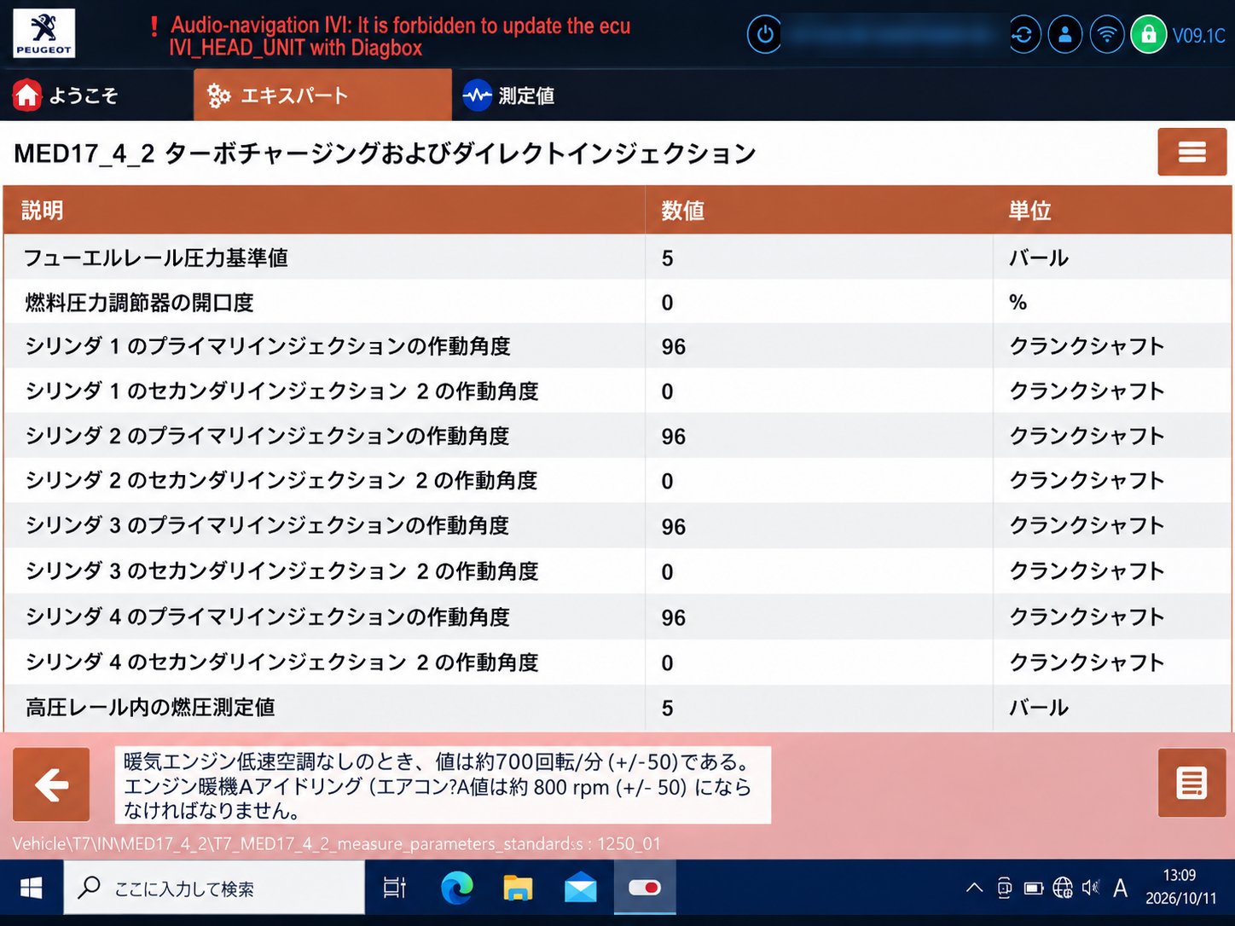Open the hamburger menu button

1192,152
